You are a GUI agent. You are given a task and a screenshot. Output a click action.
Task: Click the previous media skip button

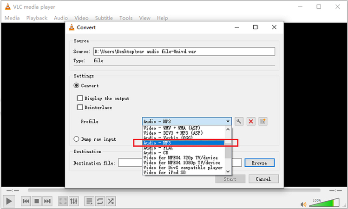point(26,201)
